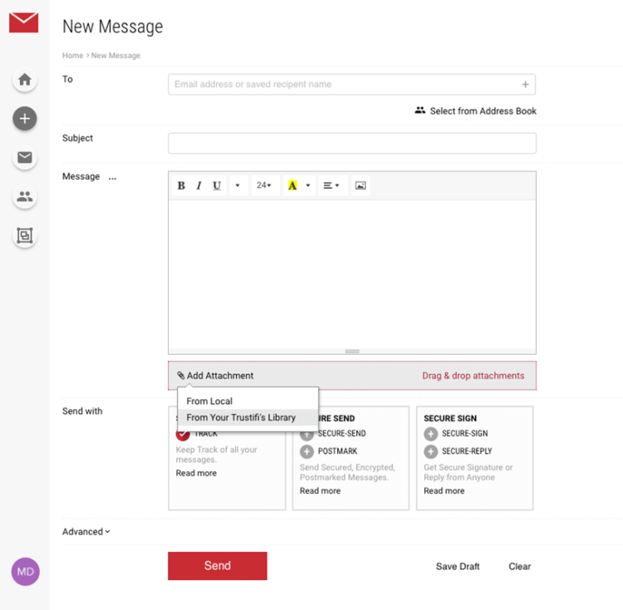Click into the Subject input field
The width and height of the screenshot is (623, 610).
point(351,143)
